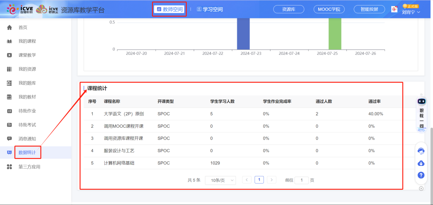Click the question mark help icon
Image resolution: width=433 pixels, height=205 pixels.
tap(421, 175)
